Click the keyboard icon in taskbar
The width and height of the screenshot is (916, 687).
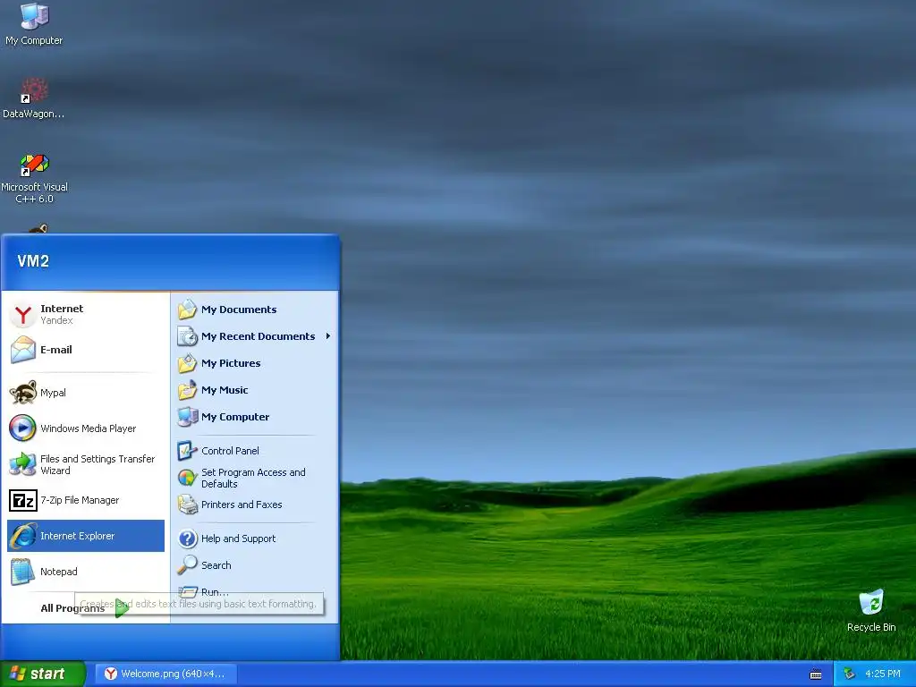pos(816,674)
